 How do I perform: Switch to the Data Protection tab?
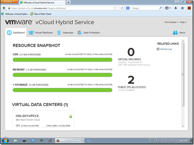click(x=89, y=33)
